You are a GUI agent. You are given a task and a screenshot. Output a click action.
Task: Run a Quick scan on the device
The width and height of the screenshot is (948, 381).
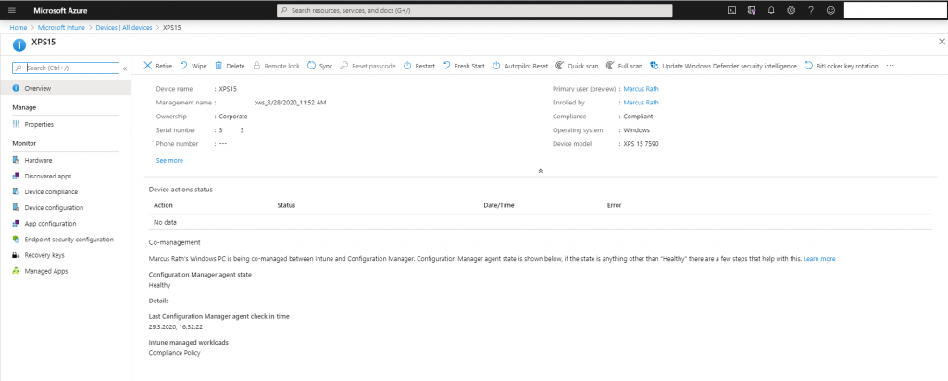577,66
